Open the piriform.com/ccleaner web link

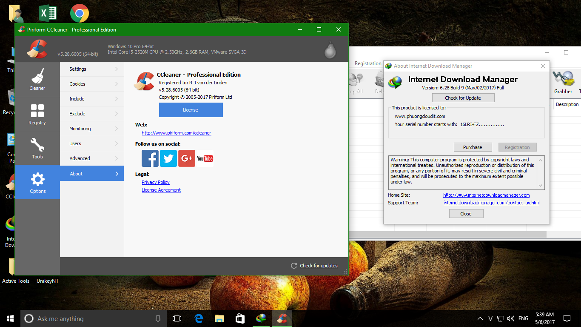pos(177,133)
